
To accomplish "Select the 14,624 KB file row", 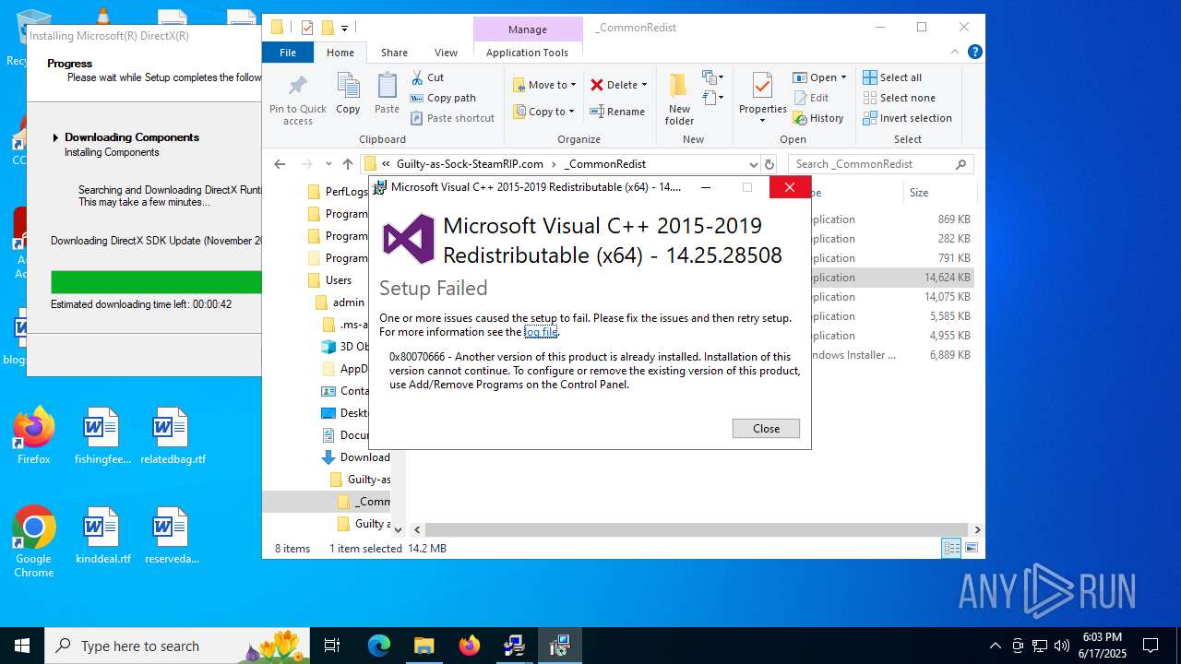I will 892,278.
